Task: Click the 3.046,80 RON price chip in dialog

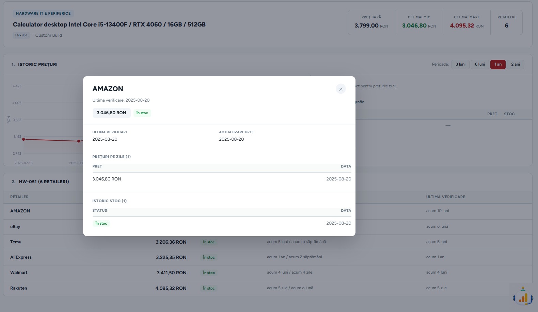Action: (x=111, y=113)
